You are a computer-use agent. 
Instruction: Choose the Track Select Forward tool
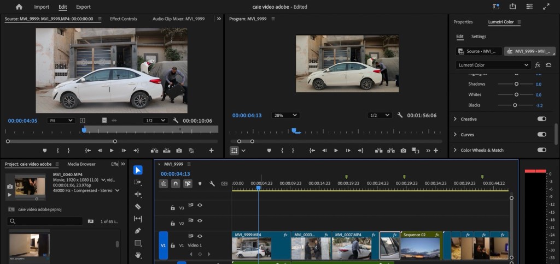138,182
